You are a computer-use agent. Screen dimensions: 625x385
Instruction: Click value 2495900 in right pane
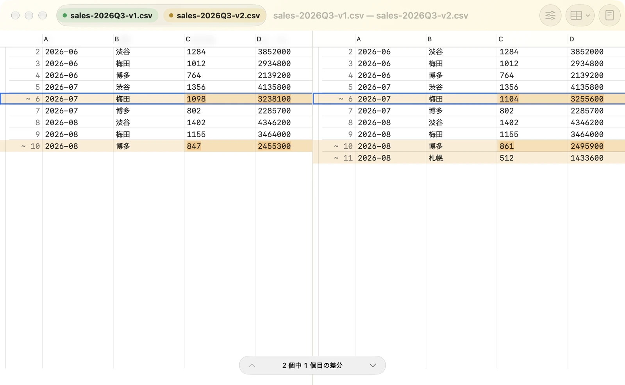(x=587, y=146)
